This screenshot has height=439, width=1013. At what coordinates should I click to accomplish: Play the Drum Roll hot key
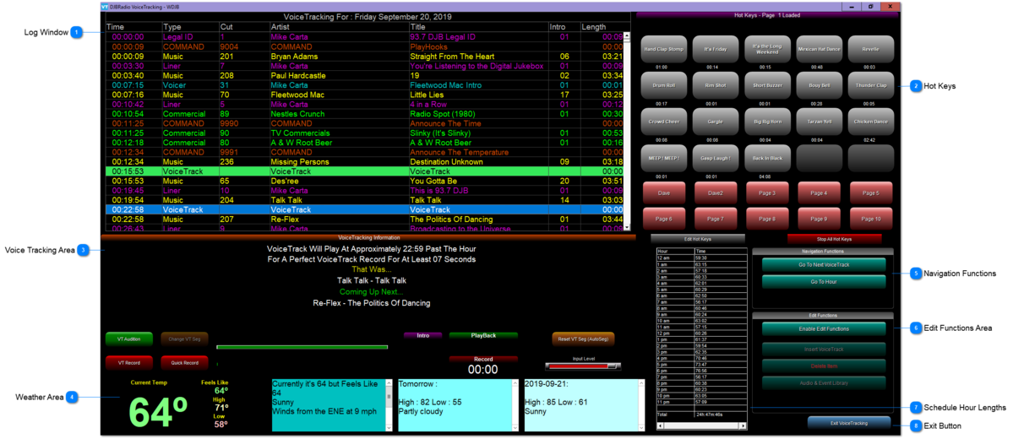(x=664, y=85)
